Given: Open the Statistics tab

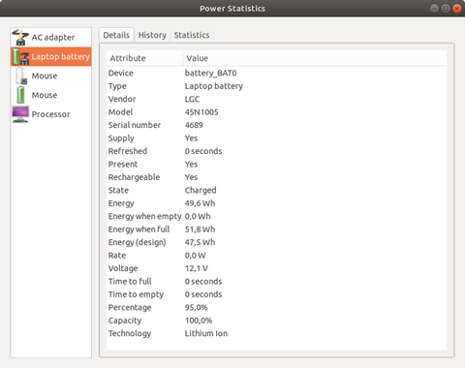Looking at the screenshot, I should [x=192, y=35].
